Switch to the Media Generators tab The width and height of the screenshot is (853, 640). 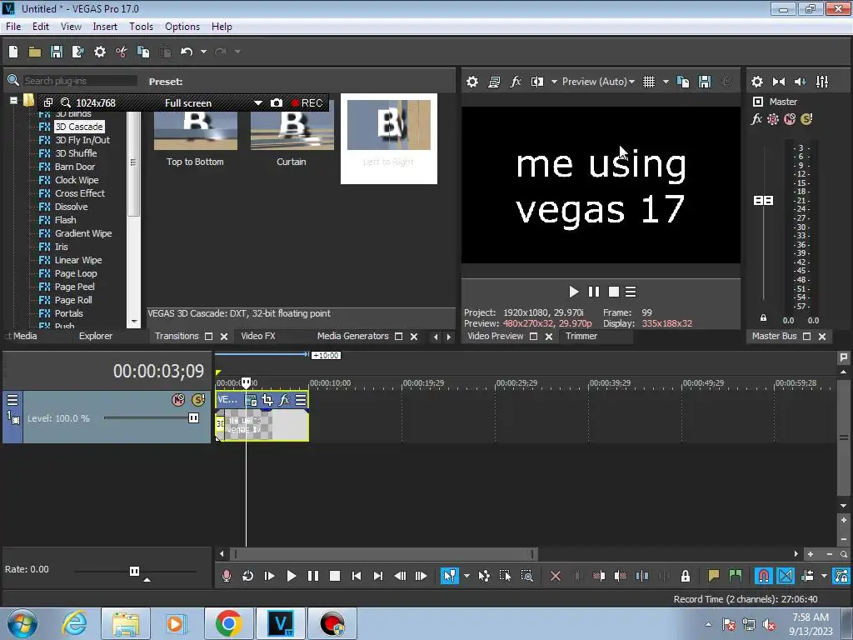pyautogui.click(x=353, y=337)
